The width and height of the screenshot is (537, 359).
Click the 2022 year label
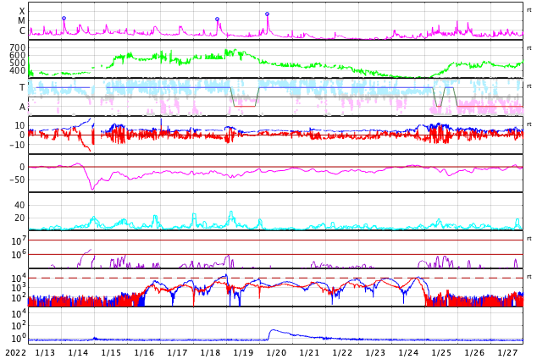pos(16,352)
